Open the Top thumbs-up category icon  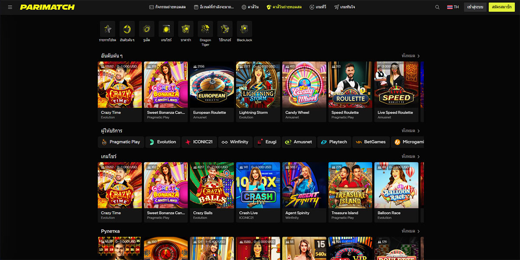coord(127,29)
